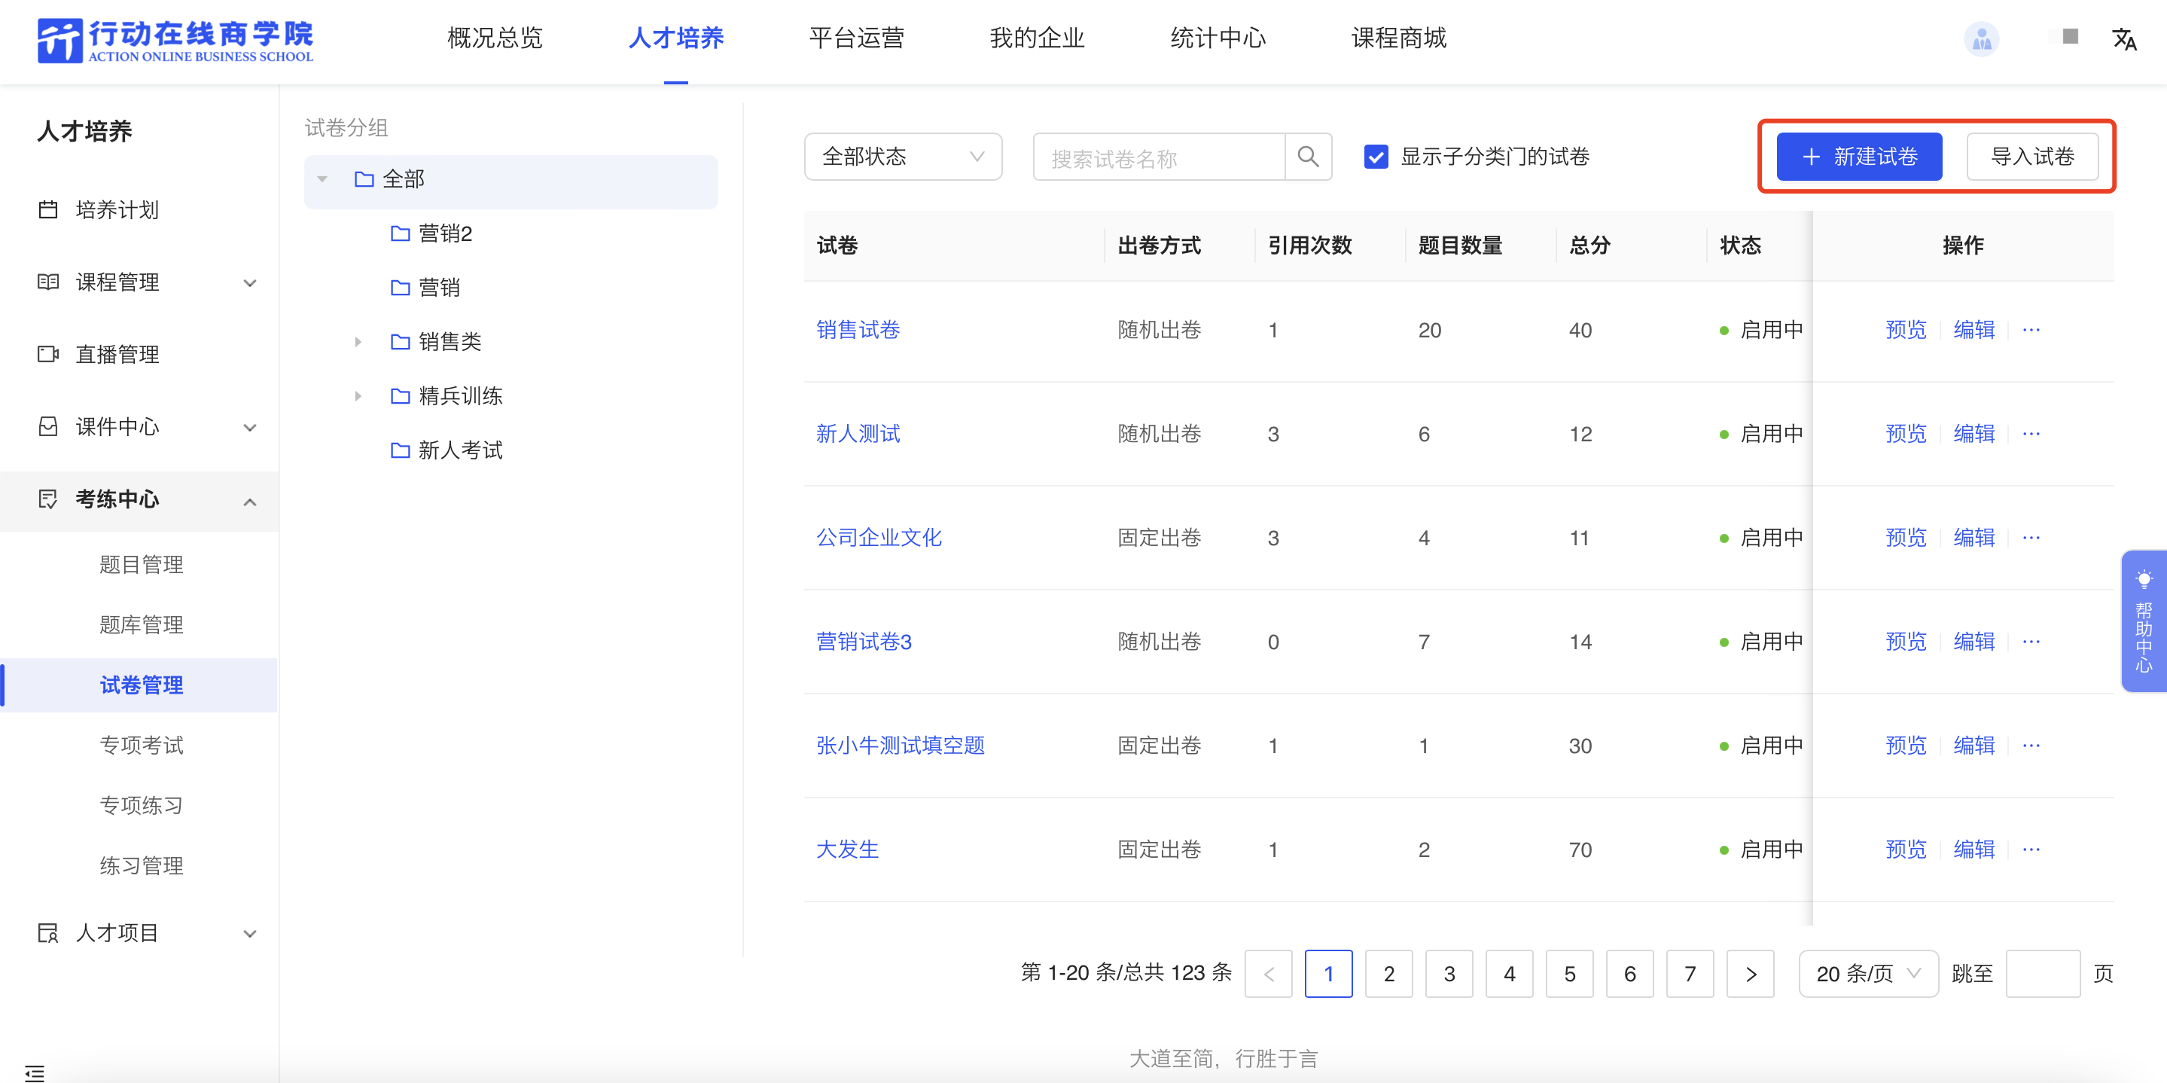The height and width of the screenshot is (1083, 2167).
Task: Click the 新人考试 folder icon
Action: click(401, 450)
